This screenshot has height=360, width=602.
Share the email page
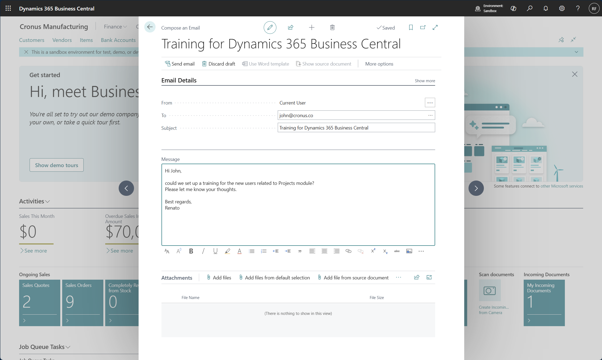pos(291,27)
